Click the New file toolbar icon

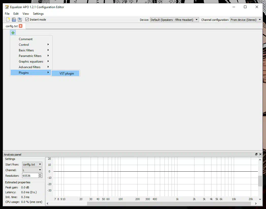click(8, 20)
